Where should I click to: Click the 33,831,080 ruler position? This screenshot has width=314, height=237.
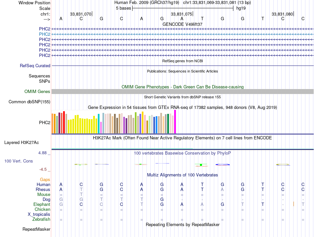pyautogui.click(x=282, y=14)
